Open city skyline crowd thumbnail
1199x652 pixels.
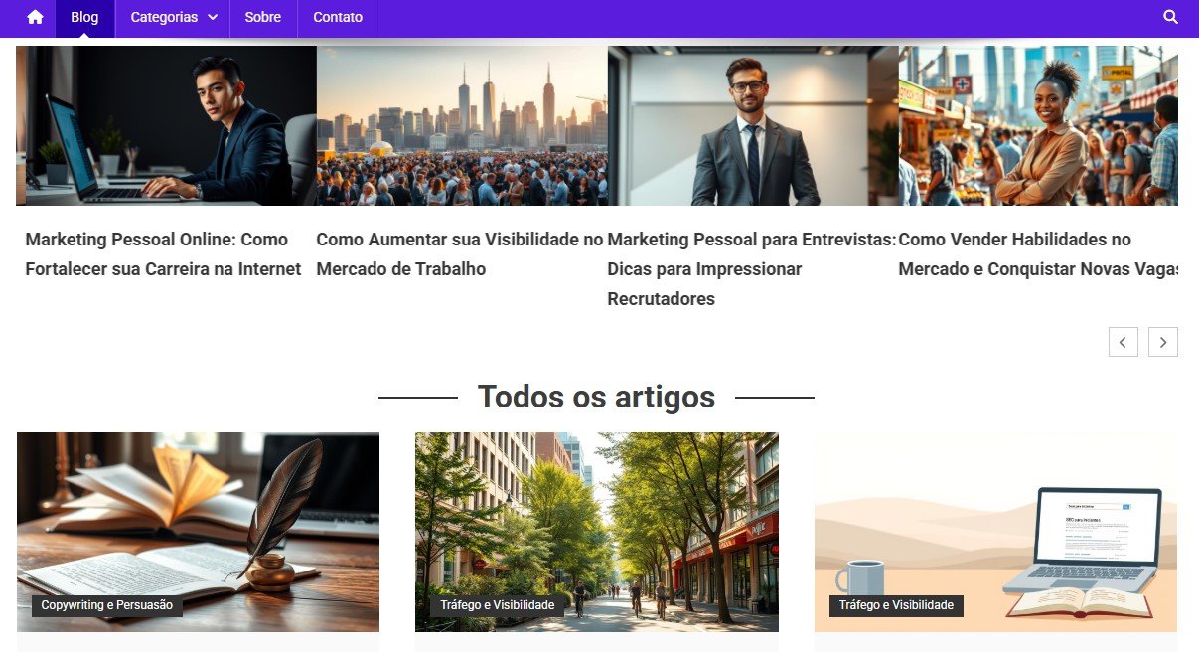click(x=462, y=125)
